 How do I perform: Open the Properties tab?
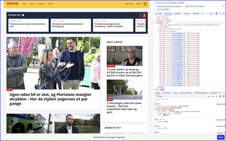tap(214, 93)
